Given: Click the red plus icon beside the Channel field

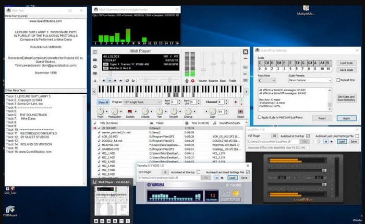Looking at the screenshot, I should point(236,102).
